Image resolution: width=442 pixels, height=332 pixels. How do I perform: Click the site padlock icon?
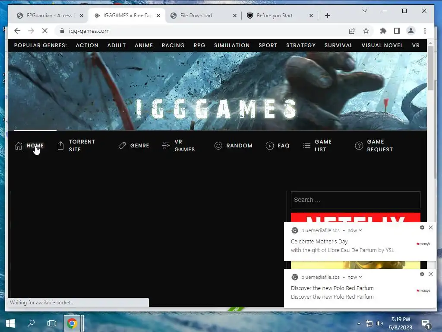(62, 31)
